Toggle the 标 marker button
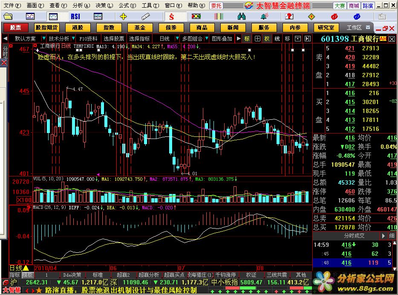Screen dimensions: 398x295 tap(247, 39)
